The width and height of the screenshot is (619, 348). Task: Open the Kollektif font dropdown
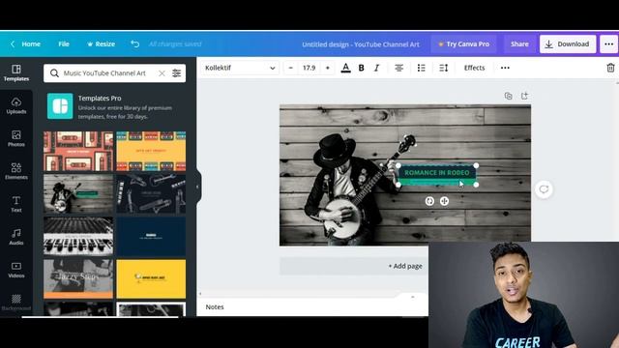(x=240, y=68)
